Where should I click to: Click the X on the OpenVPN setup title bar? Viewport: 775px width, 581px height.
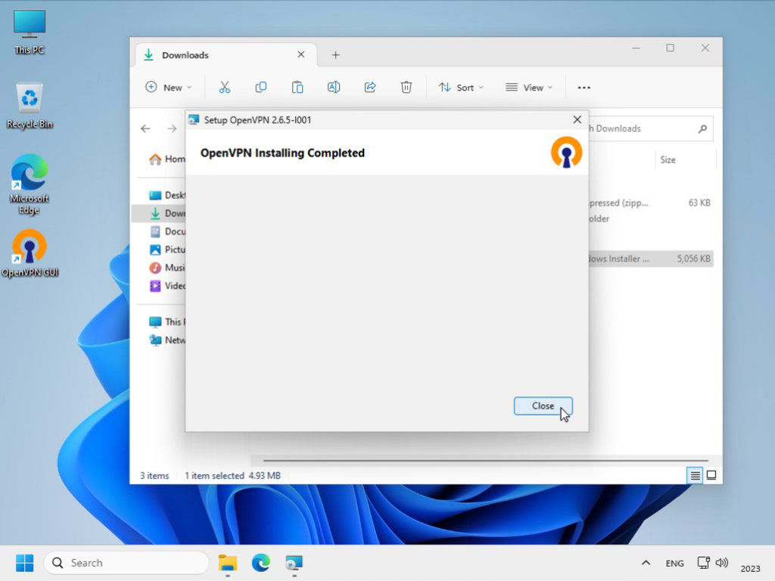tap(577, 120)
